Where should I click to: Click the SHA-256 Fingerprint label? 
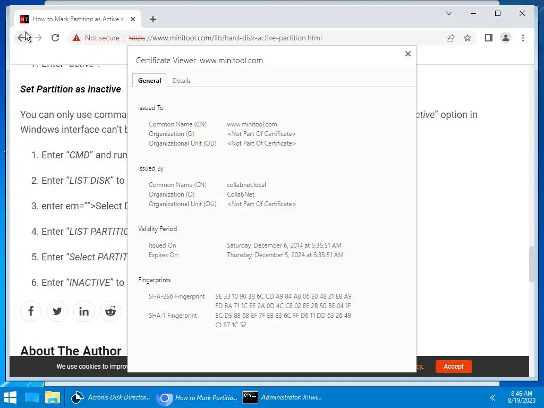[x=176, y=296]
